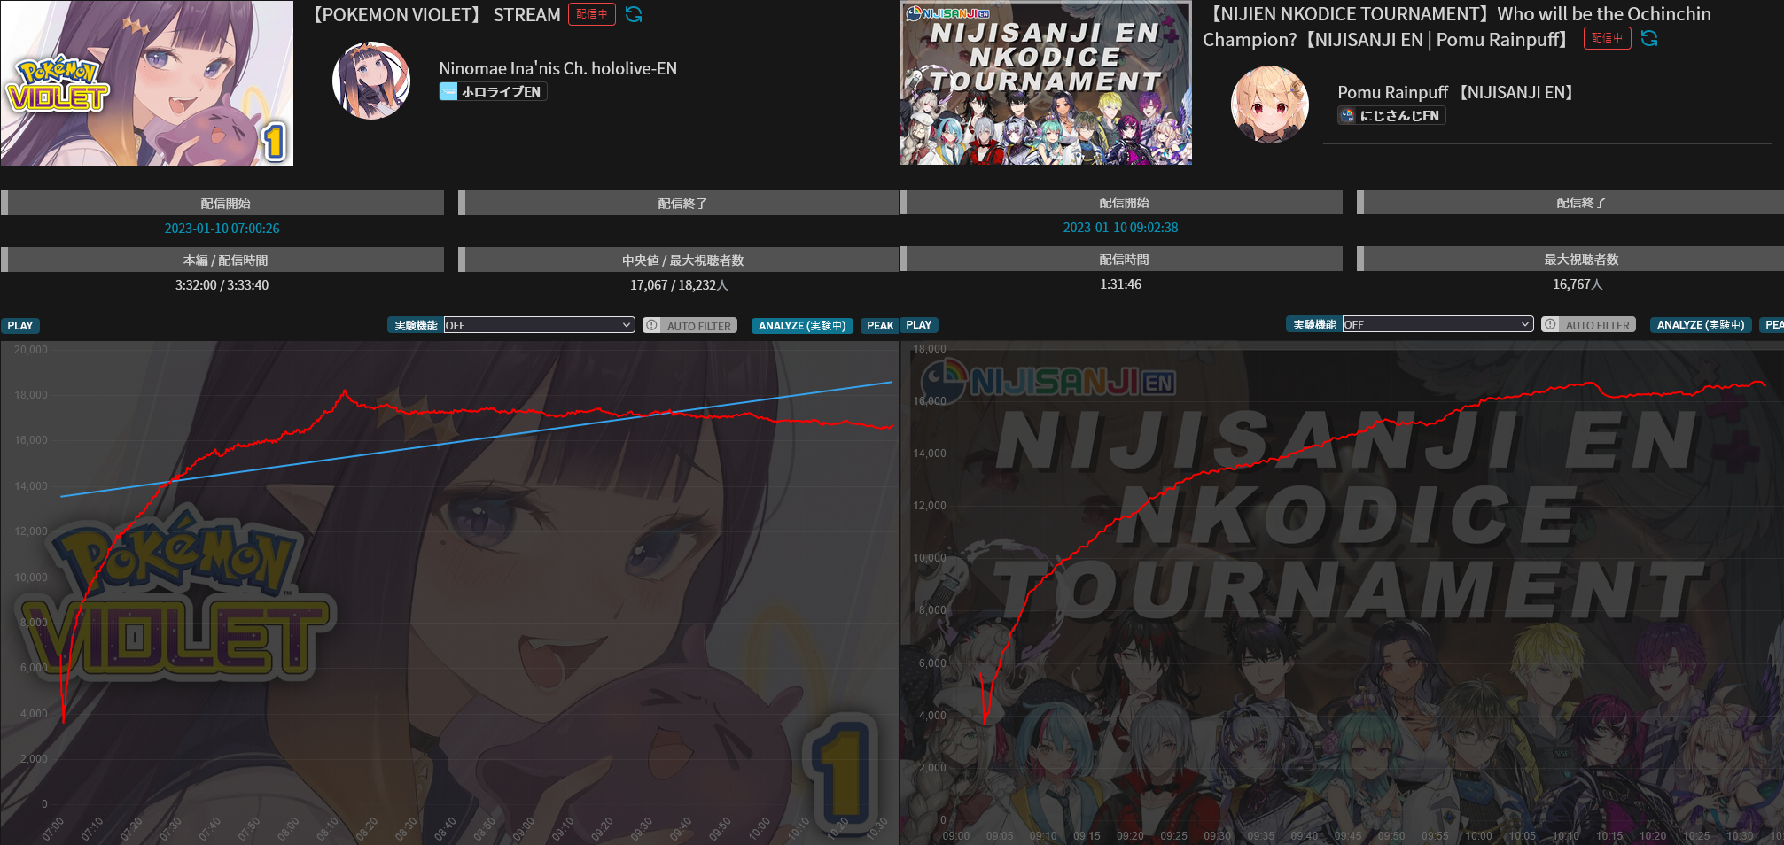The height and width of the screenshot is (845, 1784).
Task: Open the NIJISANJI EN NKODICE Tournament thumbnail
Action: (1046, 83)
